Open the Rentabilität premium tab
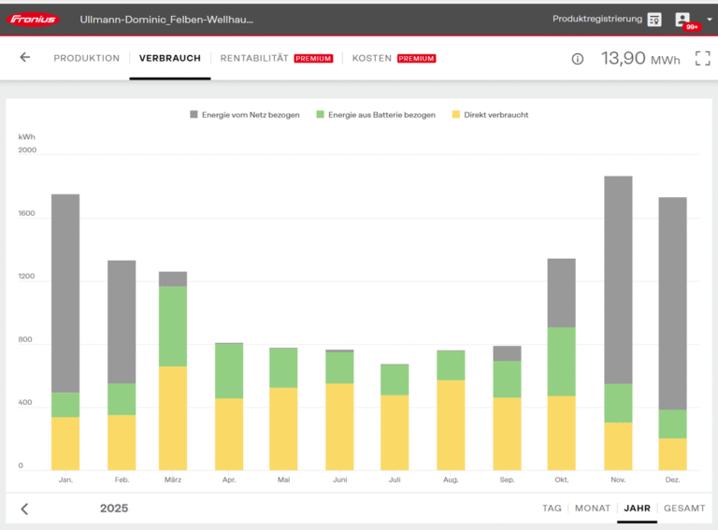Viewport: 718px width, 530px height. 256,58
